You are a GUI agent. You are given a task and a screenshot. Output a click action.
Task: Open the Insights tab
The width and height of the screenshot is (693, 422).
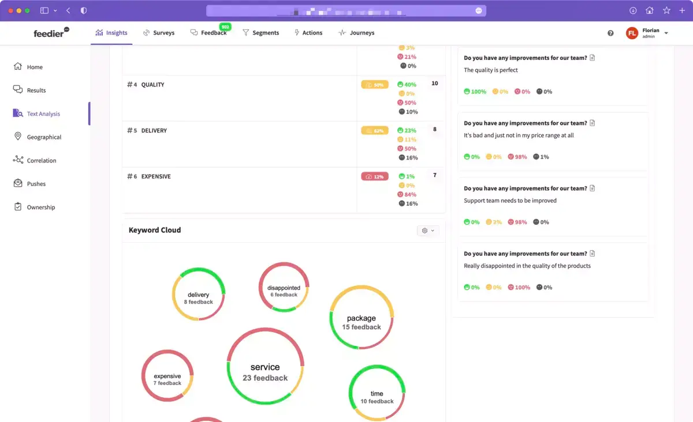click(111, 33)
